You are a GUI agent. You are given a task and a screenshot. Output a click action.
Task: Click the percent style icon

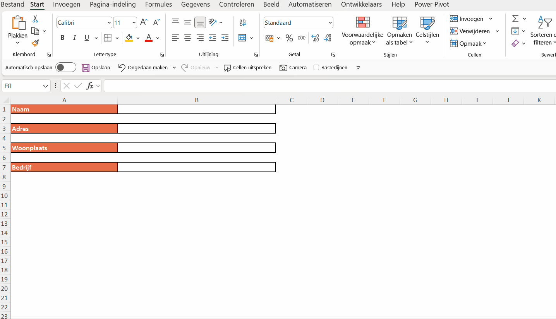pyautogui.click(x=289, y=38)
